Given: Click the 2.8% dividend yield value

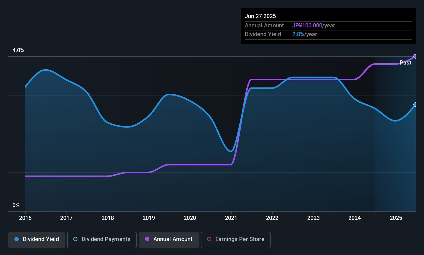Looking at the screenshot, I should point(298,34).
